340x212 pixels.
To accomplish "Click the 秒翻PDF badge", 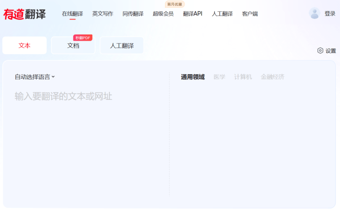I will pyautogui.click(x=83, y=38).
